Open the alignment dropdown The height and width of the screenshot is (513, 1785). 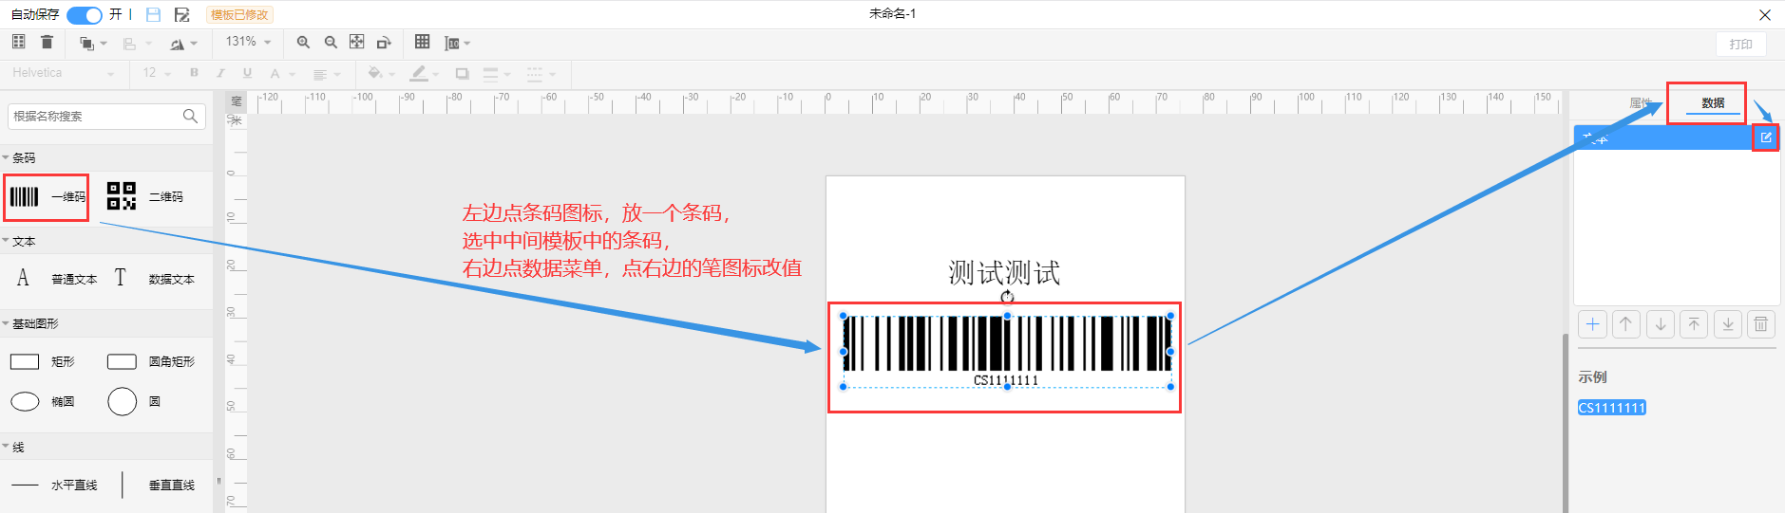137,44
